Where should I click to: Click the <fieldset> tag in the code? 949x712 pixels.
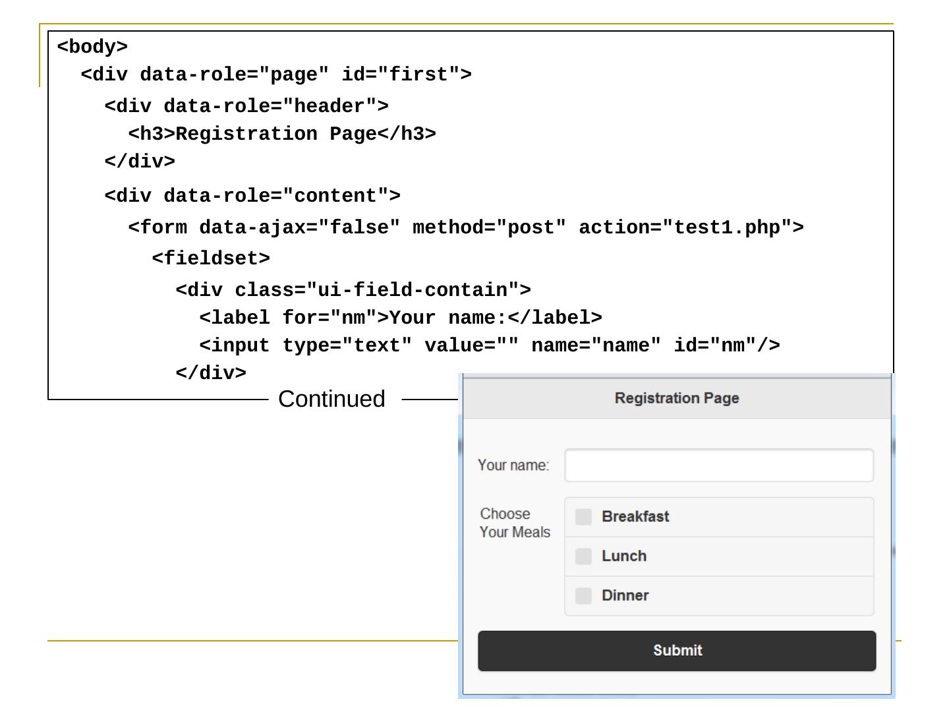[x=211, y=258]
